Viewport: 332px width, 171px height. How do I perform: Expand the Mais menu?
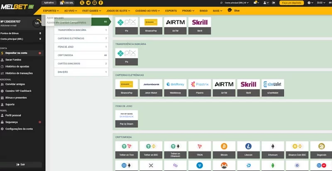(217, 10)
